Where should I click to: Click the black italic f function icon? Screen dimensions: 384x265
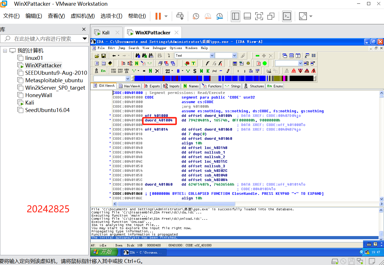pyautogui.click(x=207, y=63)
